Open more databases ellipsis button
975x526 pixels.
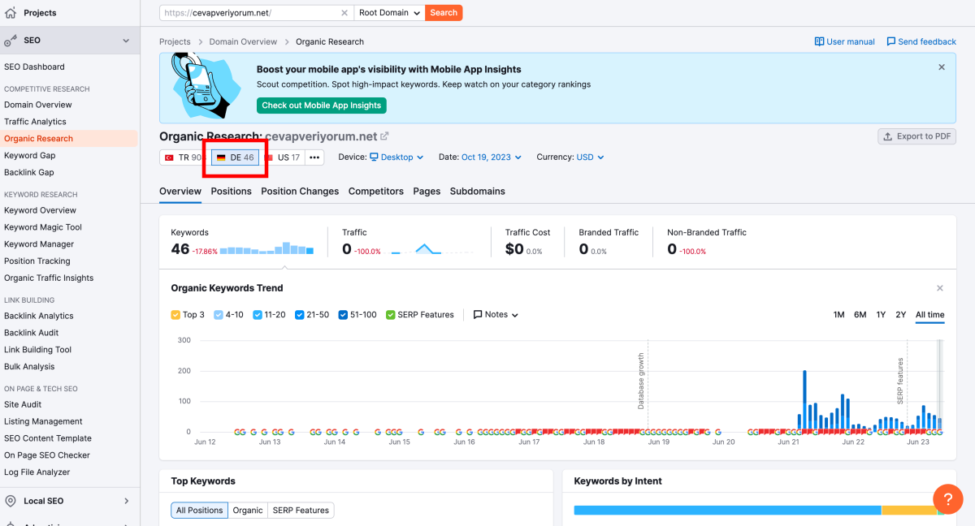pyautogui.click(x=314, y=157)
